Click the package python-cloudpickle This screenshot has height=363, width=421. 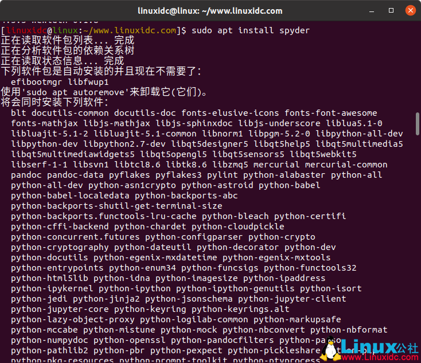pos(238,227)
